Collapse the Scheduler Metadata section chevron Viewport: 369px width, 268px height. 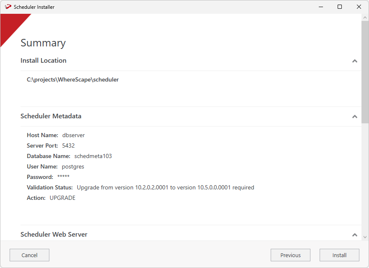pyautogui.click(x=355, y=117)
